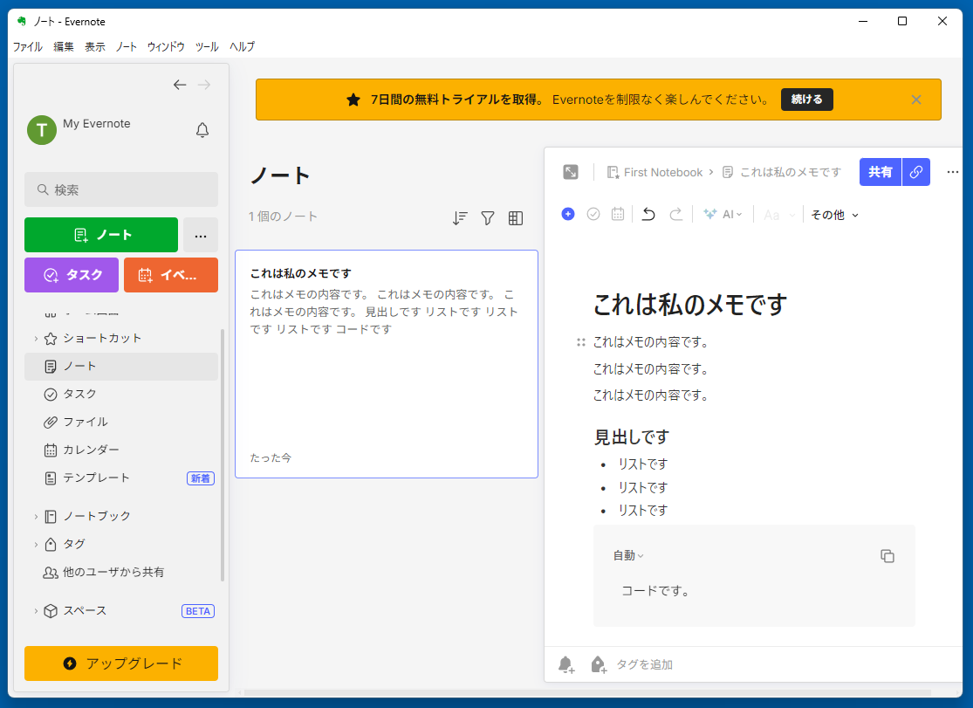Viewport: 973px width, 708px height.
Task: Go back with the sidebar back arrow
Action: 180,85
